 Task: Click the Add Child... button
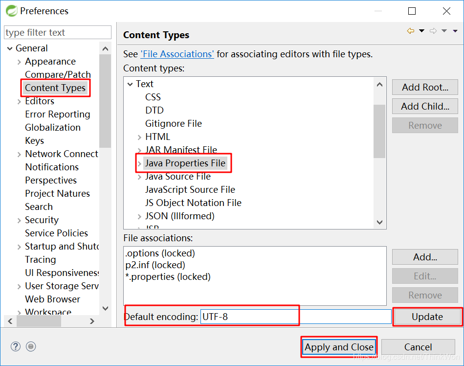point(425,106)
